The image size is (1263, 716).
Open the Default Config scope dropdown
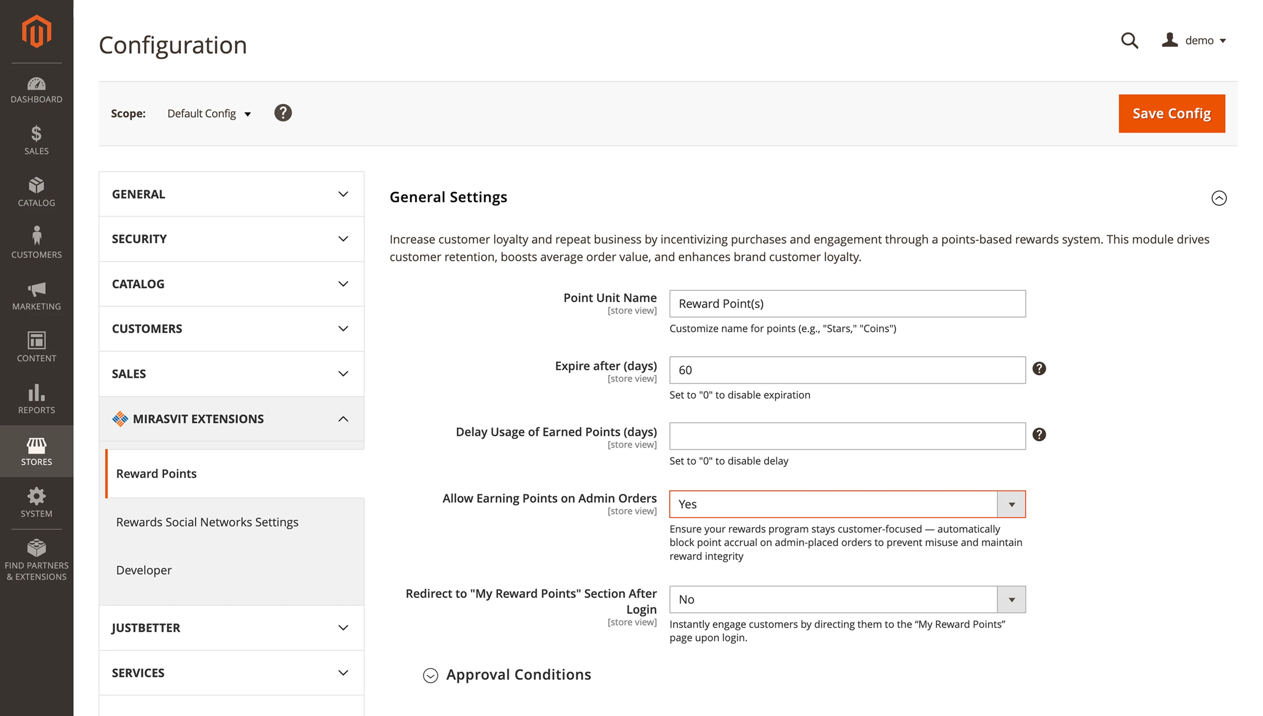click(x=209, y=114)
